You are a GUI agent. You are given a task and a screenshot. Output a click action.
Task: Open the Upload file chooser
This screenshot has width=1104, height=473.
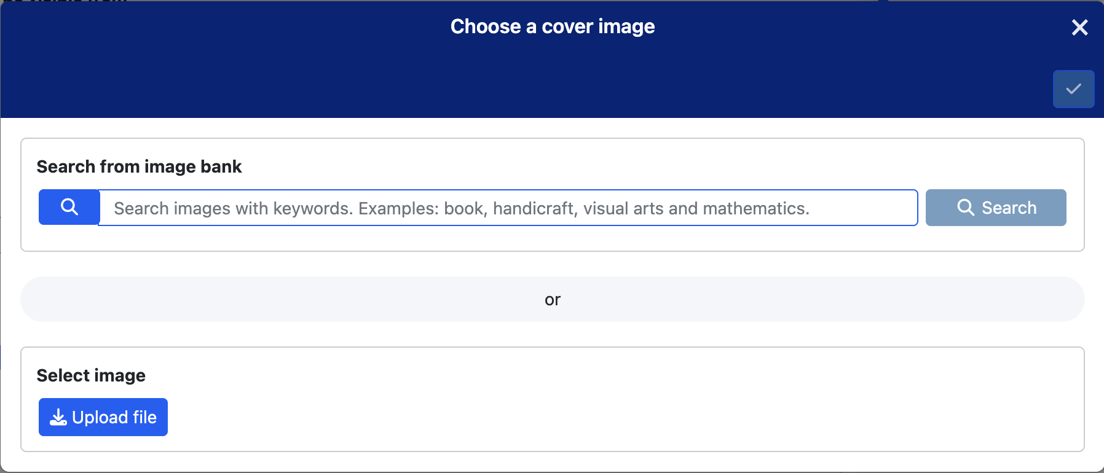click(103, 417)
